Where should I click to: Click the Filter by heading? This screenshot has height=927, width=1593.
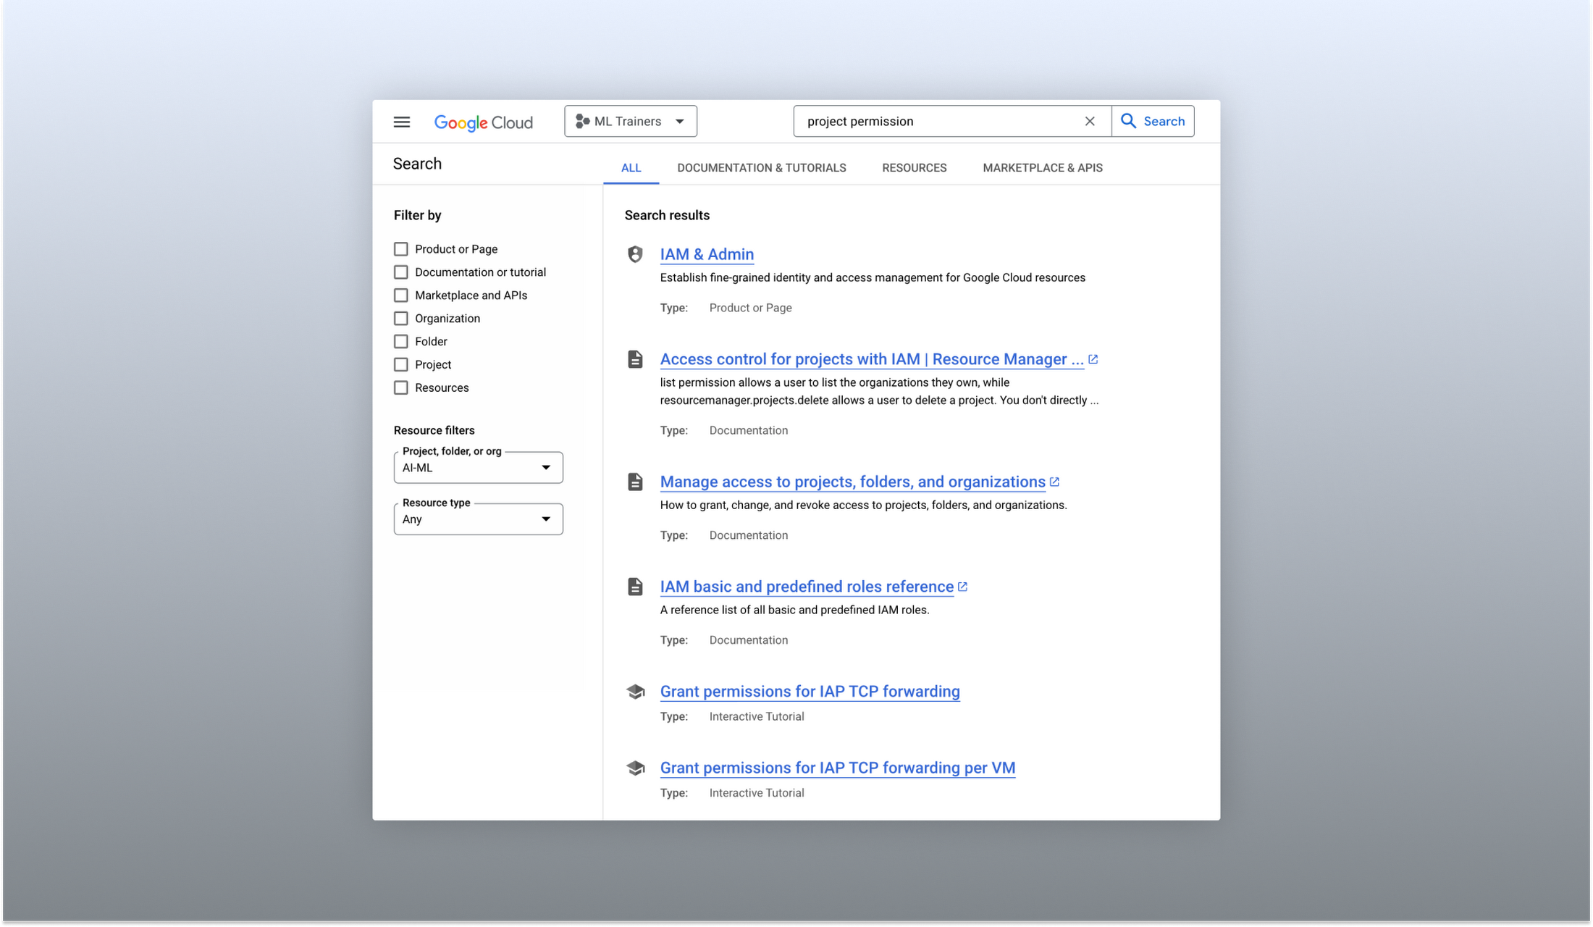(x=417, y=215)
